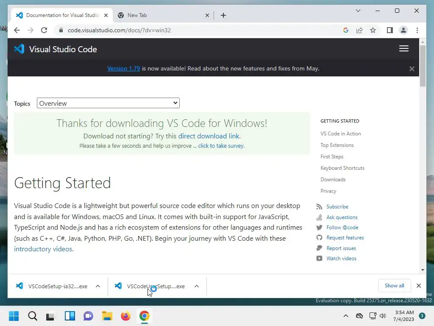Click the page vertical scrollbar thumb
Image resolution: width=434 pixels, height=326 pixels.
pos(423,66)
